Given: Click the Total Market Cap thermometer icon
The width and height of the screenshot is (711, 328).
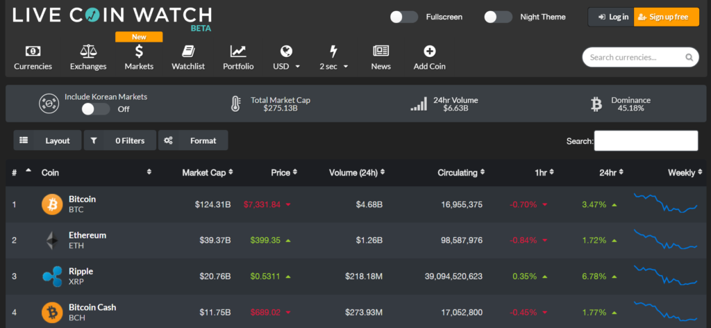Looking at the screenshot, I should point(235,104).
